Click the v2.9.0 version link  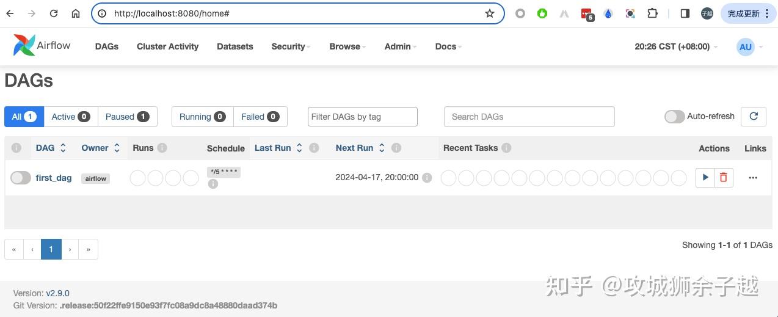click(57, 293)
